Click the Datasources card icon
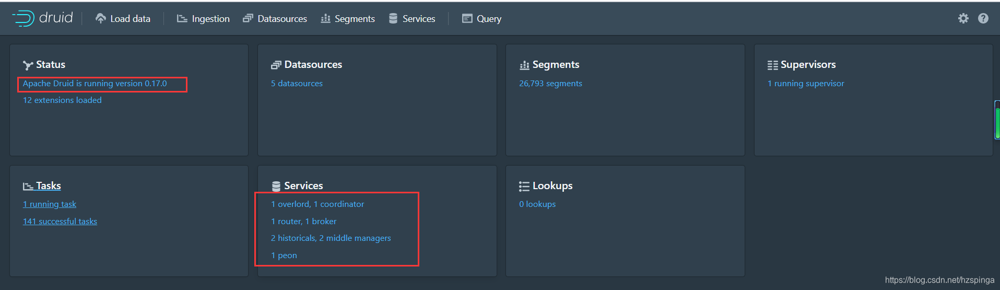1000x290 pixels. [276, 65]
